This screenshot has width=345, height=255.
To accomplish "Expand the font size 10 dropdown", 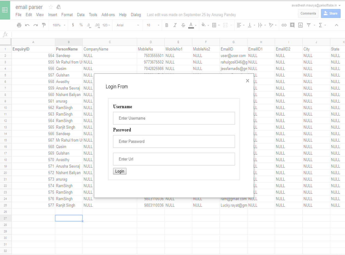I will 153,25.
